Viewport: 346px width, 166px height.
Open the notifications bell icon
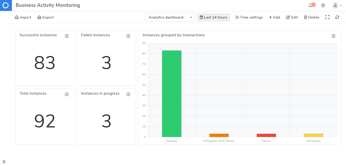pyautogui.click(x=310, y=5)
